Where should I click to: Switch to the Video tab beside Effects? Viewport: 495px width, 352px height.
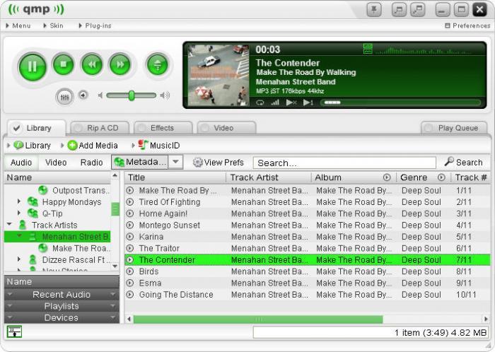click(x=226, y=128)
